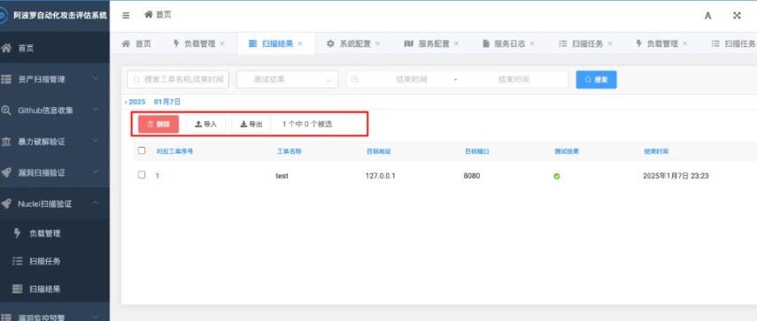Expand the 漏洞监控预警 sidebar menu
The height and width of the screenshot is (321, 757).
[95, 317]
